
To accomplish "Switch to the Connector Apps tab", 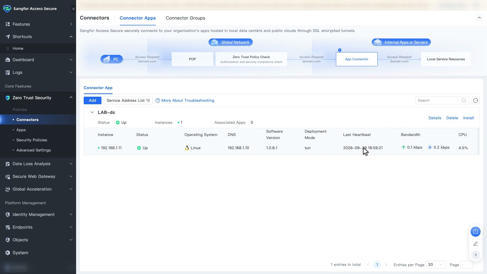I will pyautogui.click(x=138, y=18).
